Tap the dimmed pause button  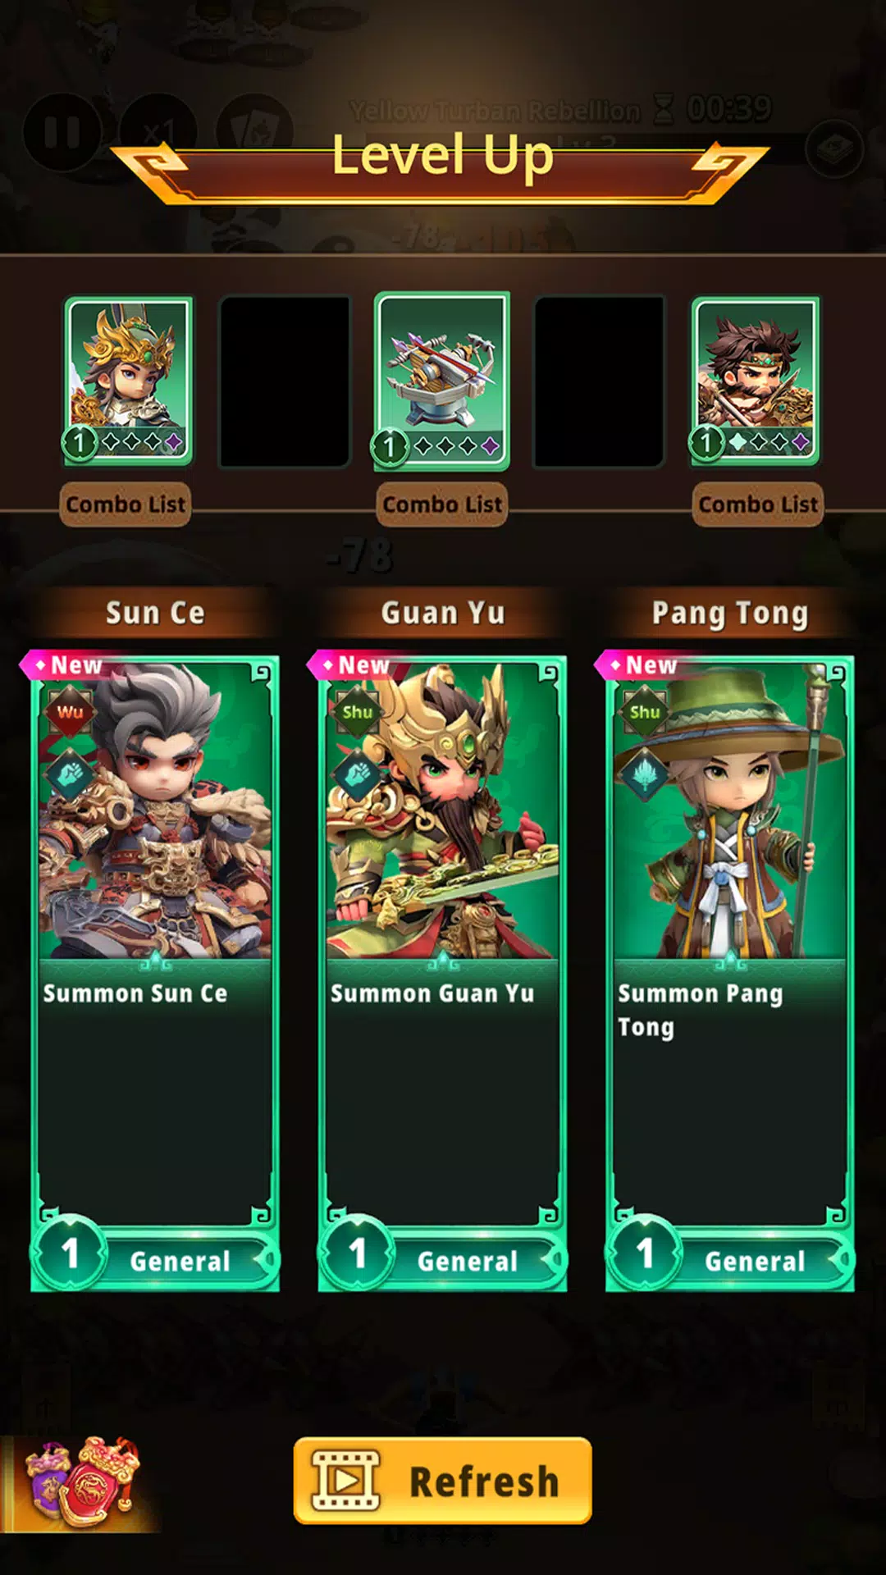(x=62, y=132)
